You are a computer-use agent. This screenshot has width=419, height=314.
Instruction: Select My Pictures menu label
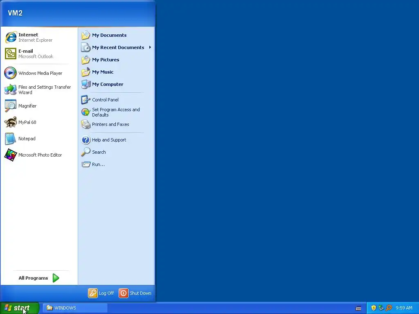106,60
